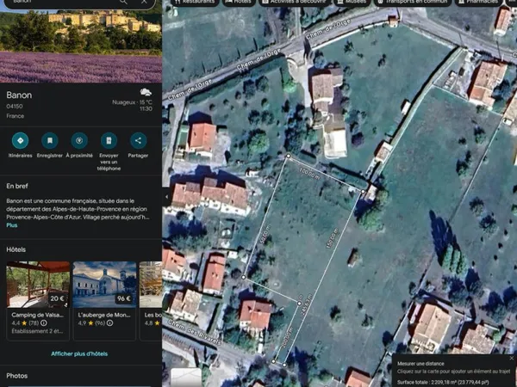517x387 pixels.
Task: Select the Restaurants category chip
Action: [x=196, y=3]
